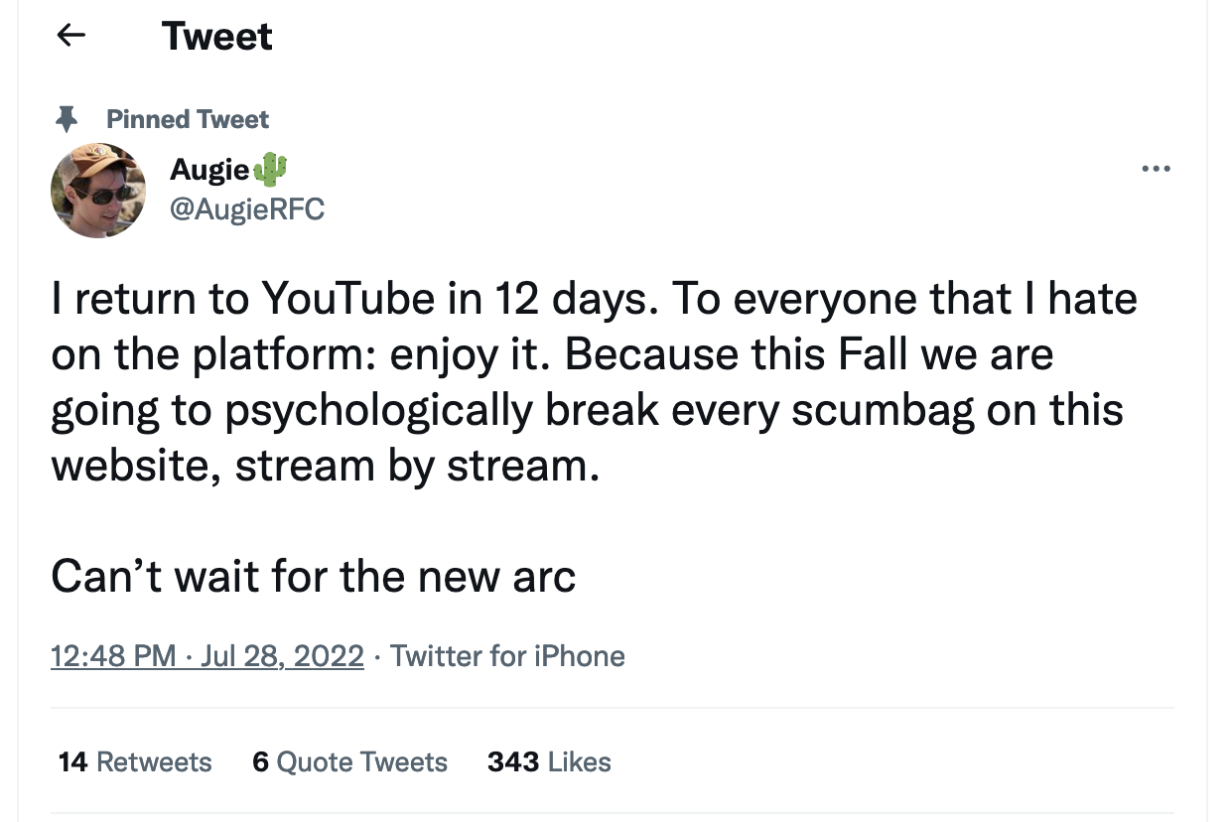Click the Augie display name
Viewport: 1231px width, 822px height.
[x=209, y=170]
